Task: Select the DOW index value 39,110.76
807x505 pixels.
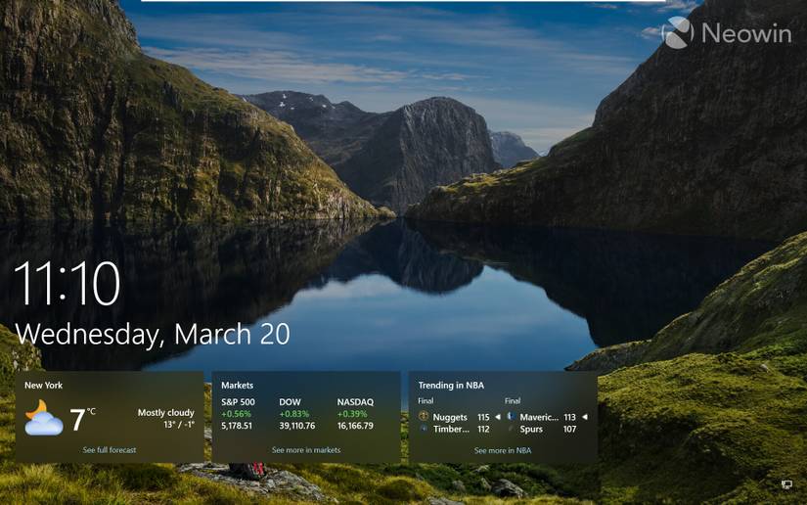Action: (297, 426)
